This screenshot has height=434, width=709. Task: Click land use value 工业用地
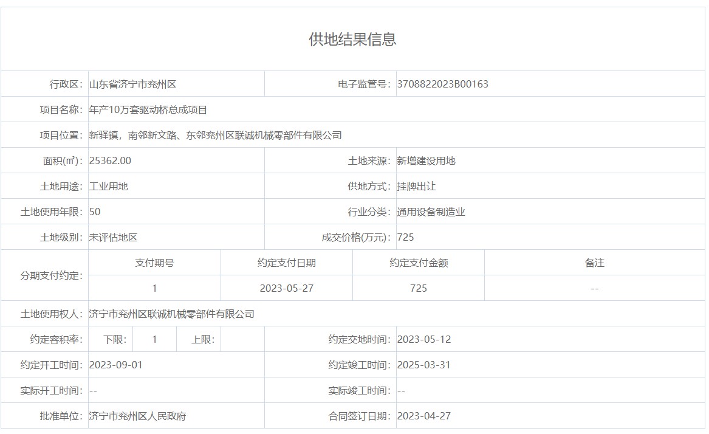pyautogui.click(x=109, y=187)
